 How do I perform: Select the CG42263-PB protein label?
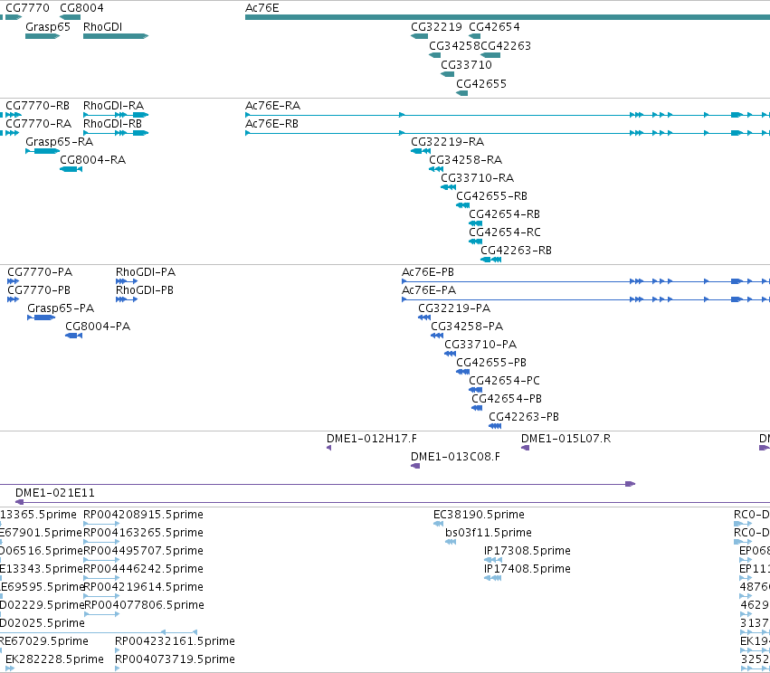[524, 417]
